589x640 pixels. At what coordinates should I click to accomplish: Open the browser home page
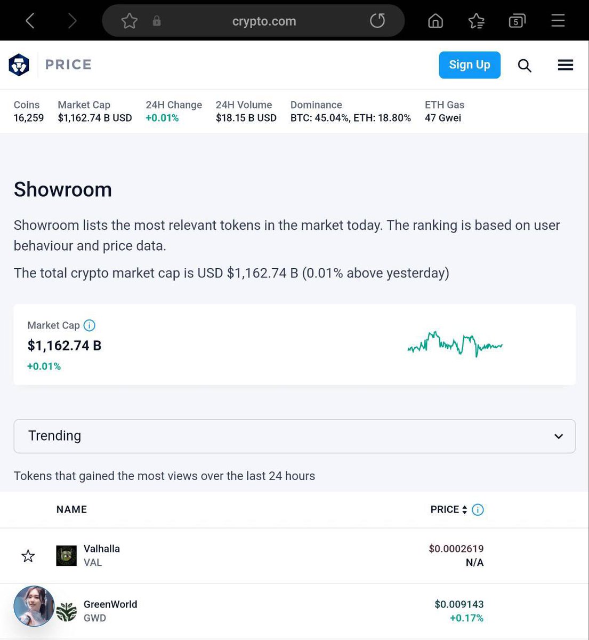click(x=435, y=21)
